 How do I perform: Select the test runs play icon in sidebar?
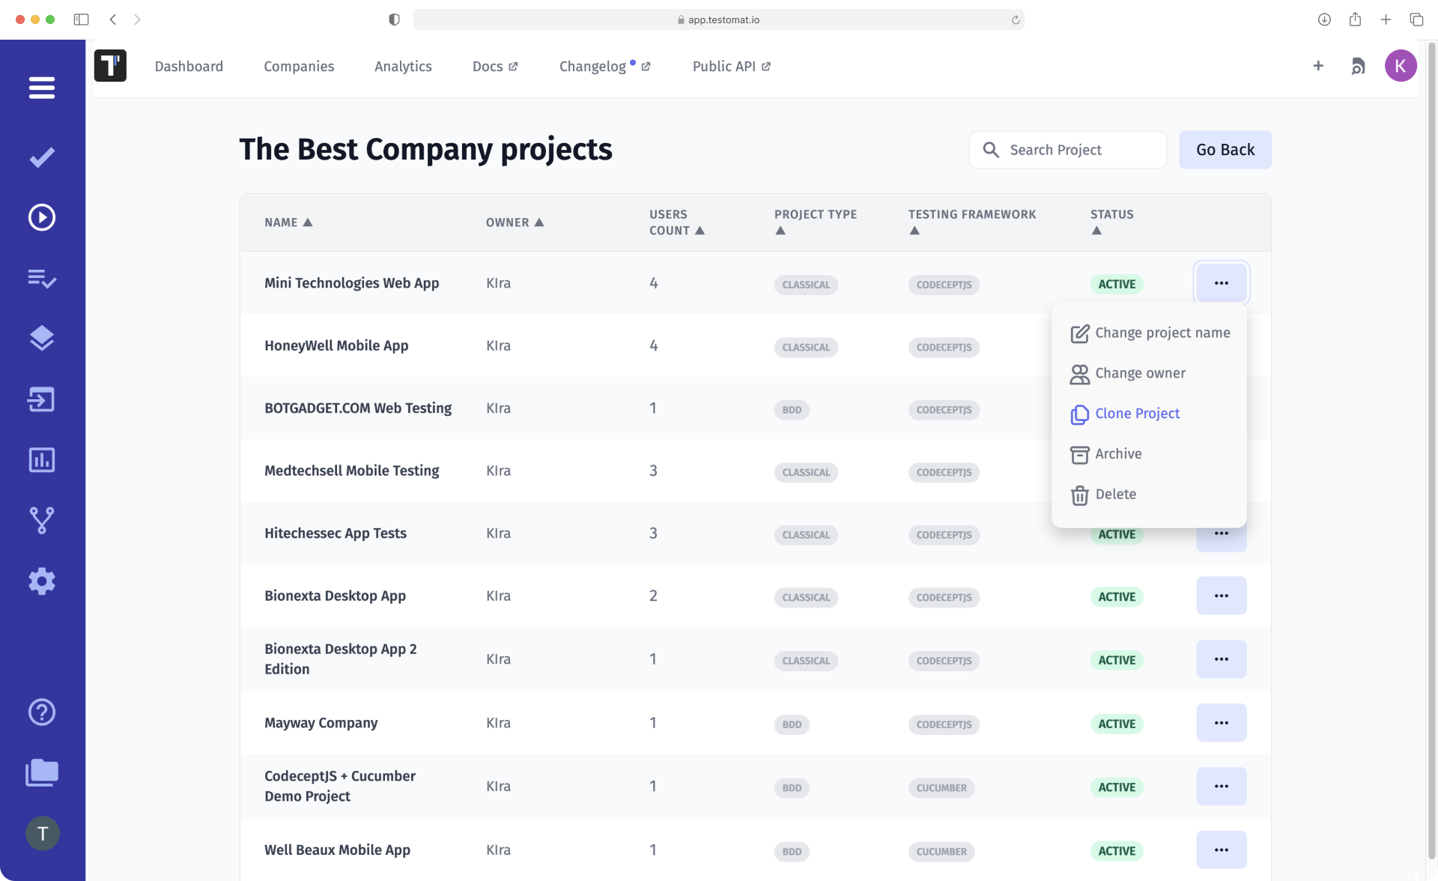[x=42, y=217]
